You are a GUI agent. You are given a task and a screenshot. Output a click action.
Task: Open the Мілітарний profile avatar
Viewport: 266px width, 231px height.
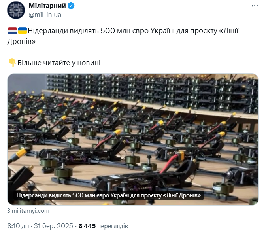pyautogui.click(x=16, y=10)
